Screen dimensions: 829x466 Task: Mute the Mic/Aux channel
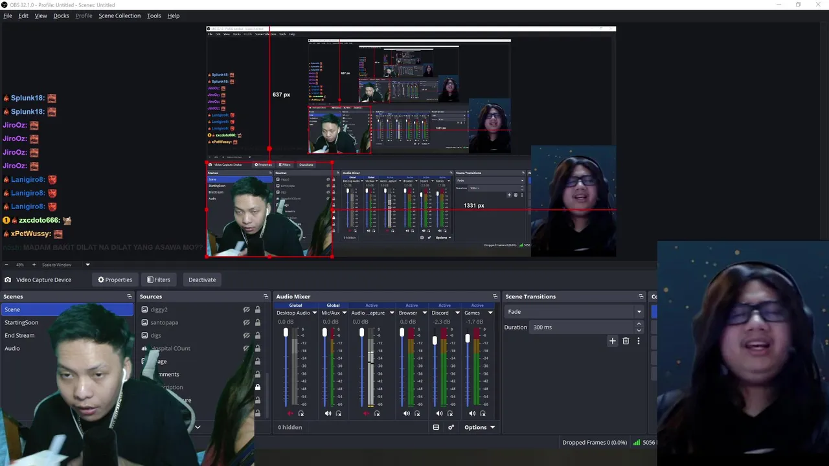click(x=328, y=414)
